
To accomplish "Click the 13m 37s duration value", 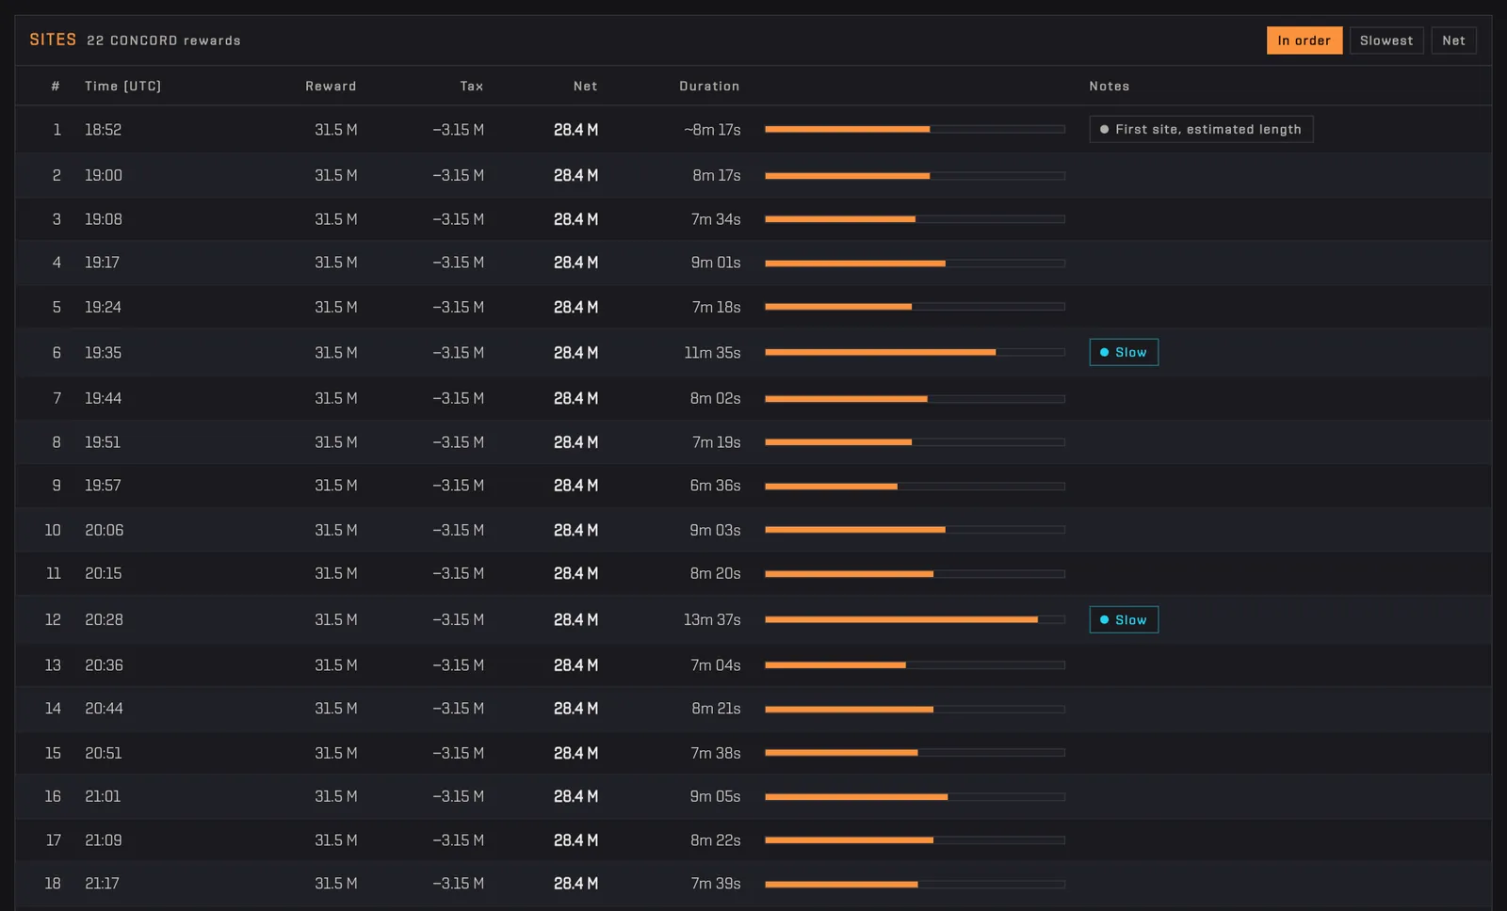I will pos(712,619).
